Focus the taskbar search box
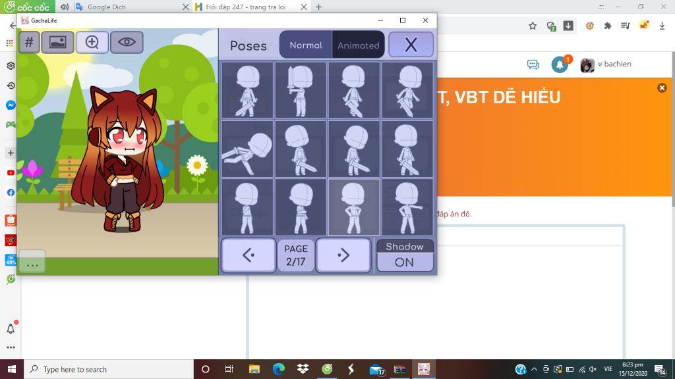 [109, 369]
